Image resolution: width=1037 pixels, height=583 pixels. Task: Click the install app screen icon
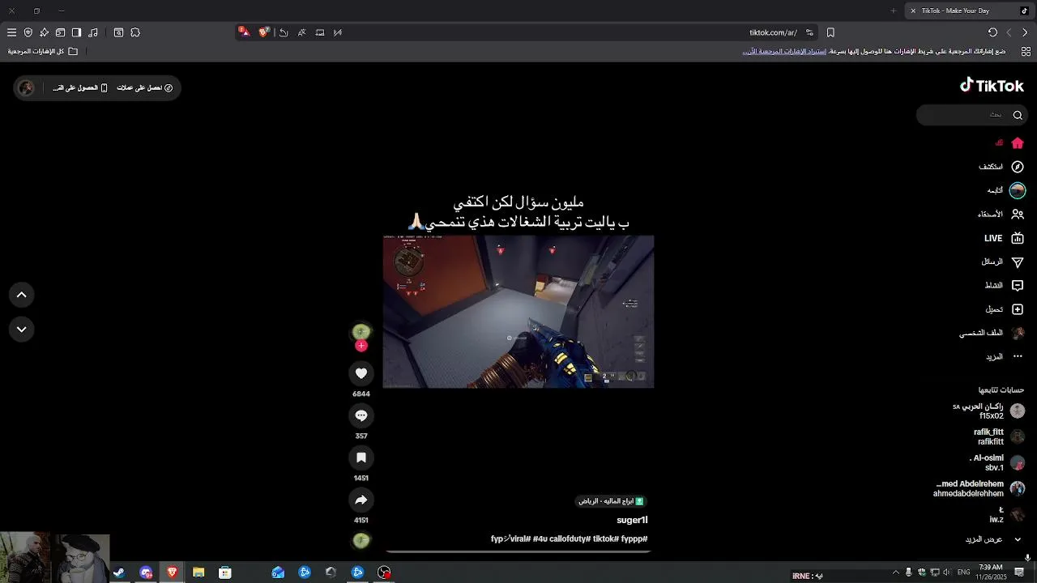(x=320, y=32)
